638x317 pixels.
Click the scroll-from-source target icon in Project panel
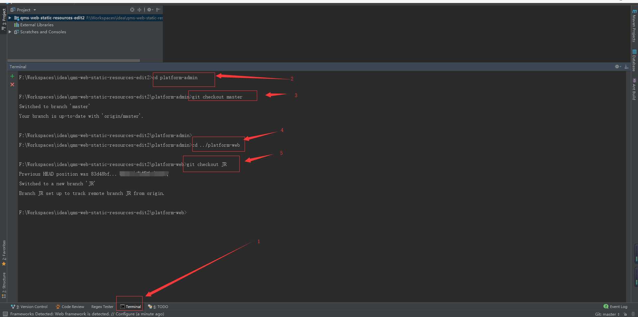[x=132, y=10]
